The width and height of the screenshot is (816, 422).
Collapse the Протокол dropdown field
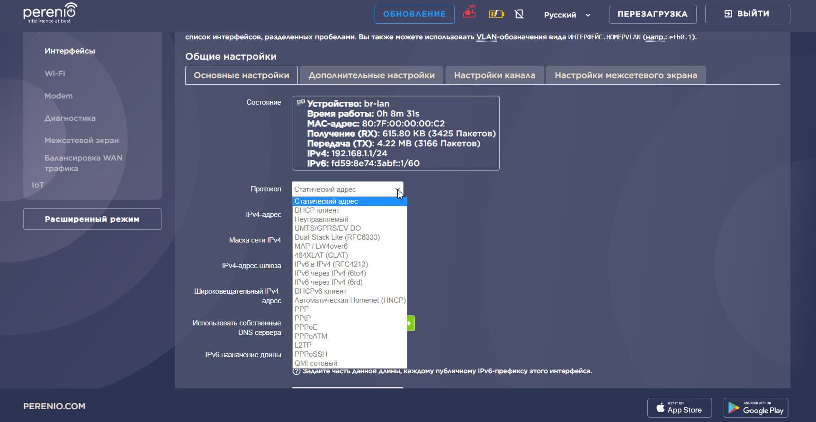(x=348, y=189)
